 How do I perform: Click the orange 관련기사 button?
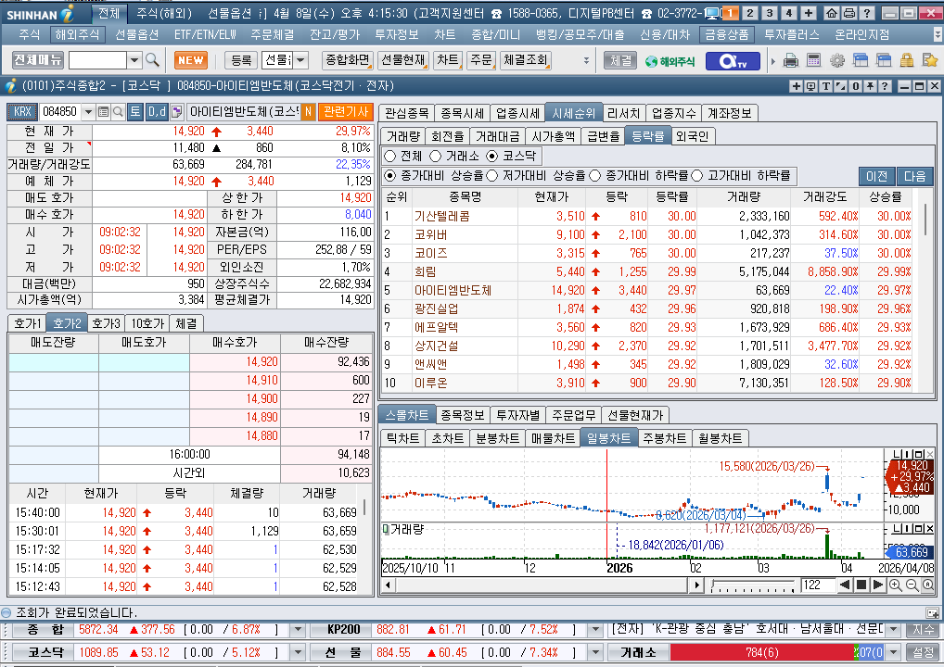(x=346, y=112)
